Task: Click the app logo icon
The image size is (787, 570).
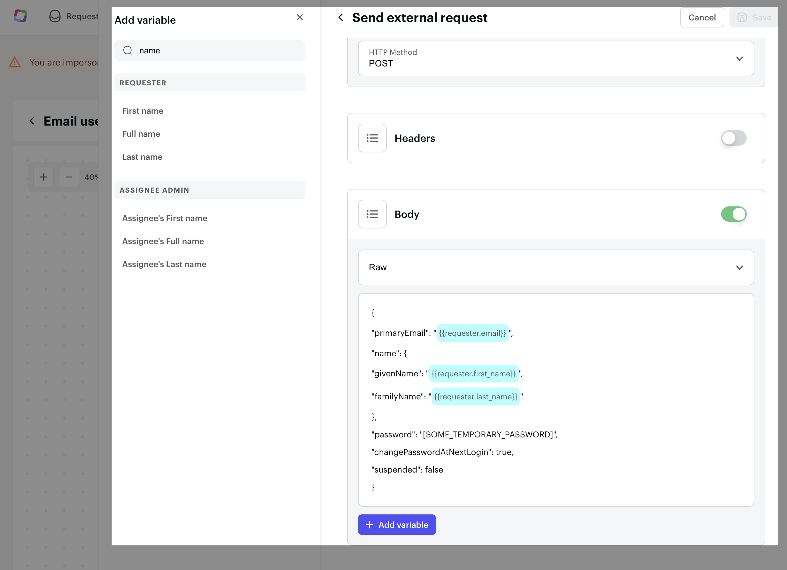Action: [x=20, y=16]
